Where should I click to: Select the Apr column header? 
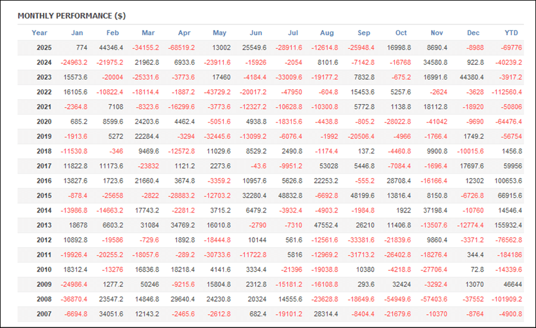[x=185, y=33]
